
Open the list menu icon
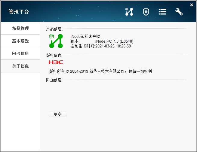click(162, 12)
